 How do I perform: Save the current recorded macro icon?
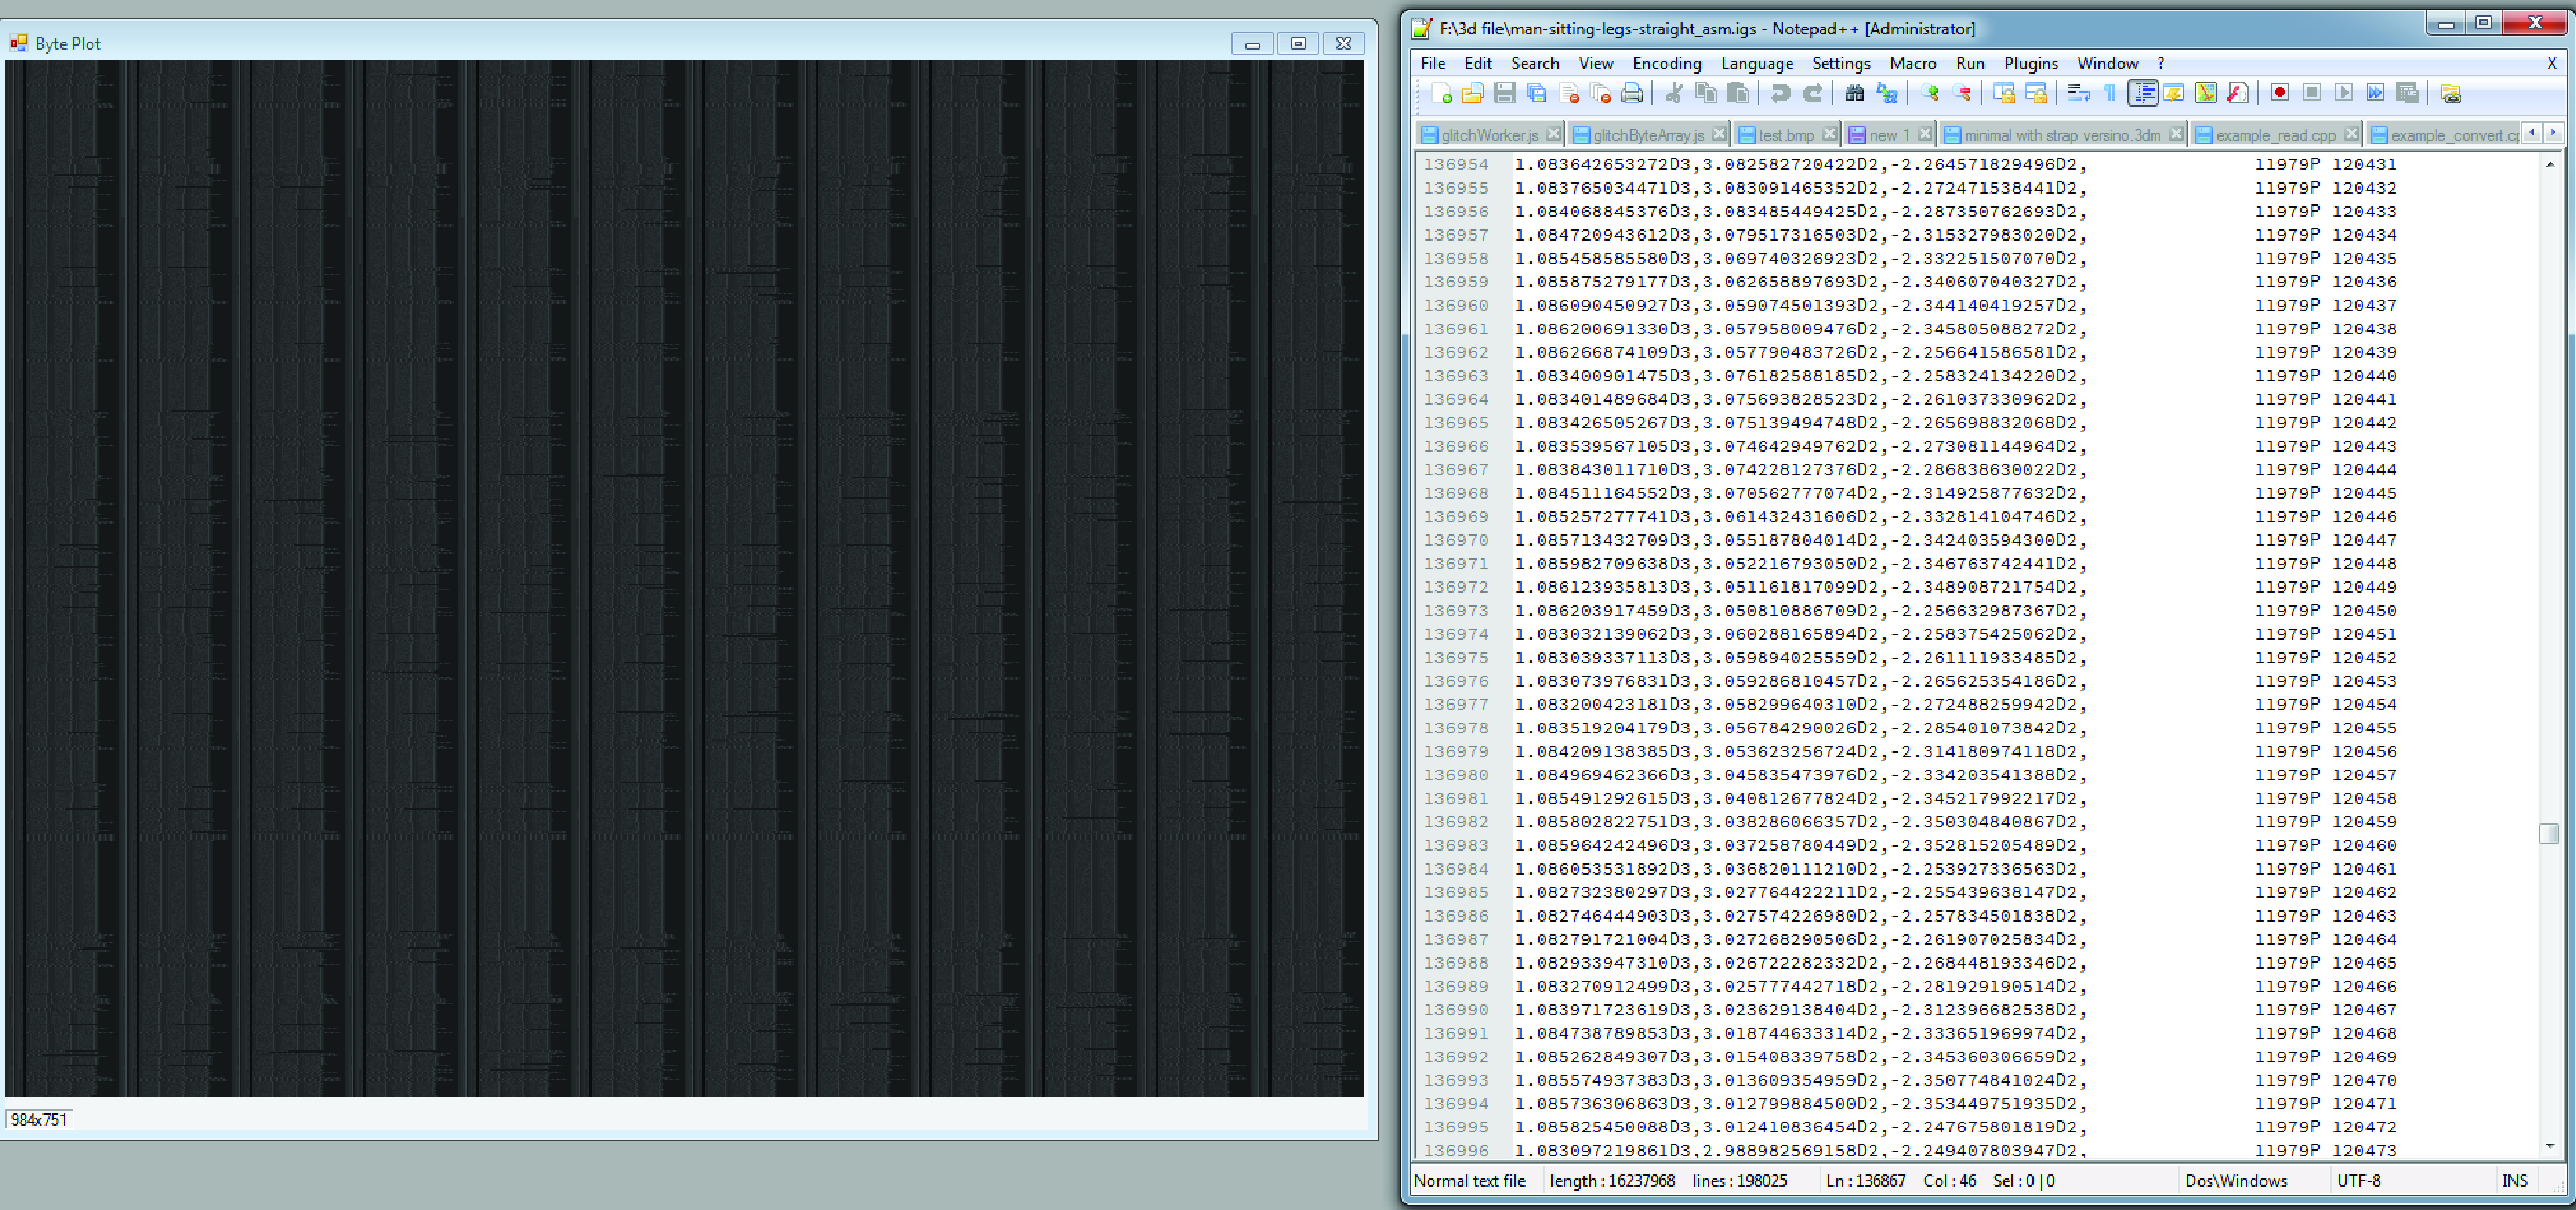(x=2407, y=93)
